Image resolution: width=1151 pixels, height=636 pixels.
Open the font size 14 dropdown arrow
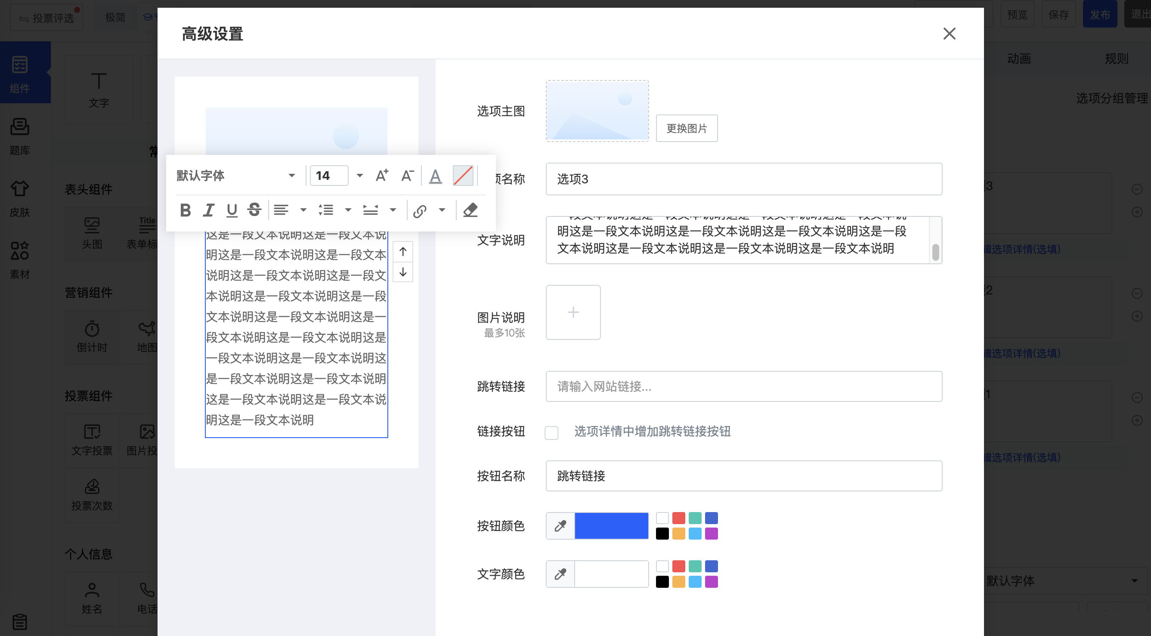click(360, 176)
